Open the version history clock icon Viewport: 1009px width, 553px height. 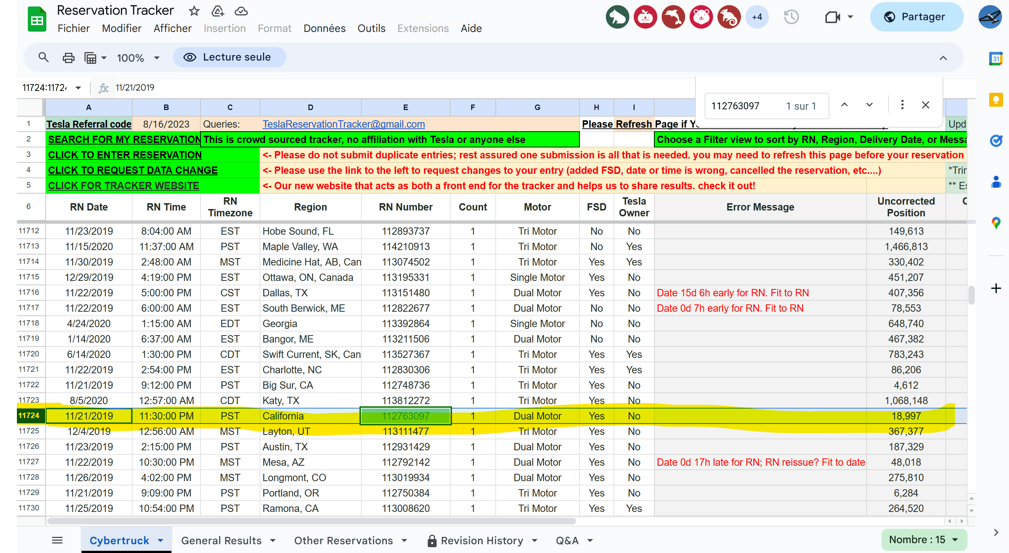point(791,17)
